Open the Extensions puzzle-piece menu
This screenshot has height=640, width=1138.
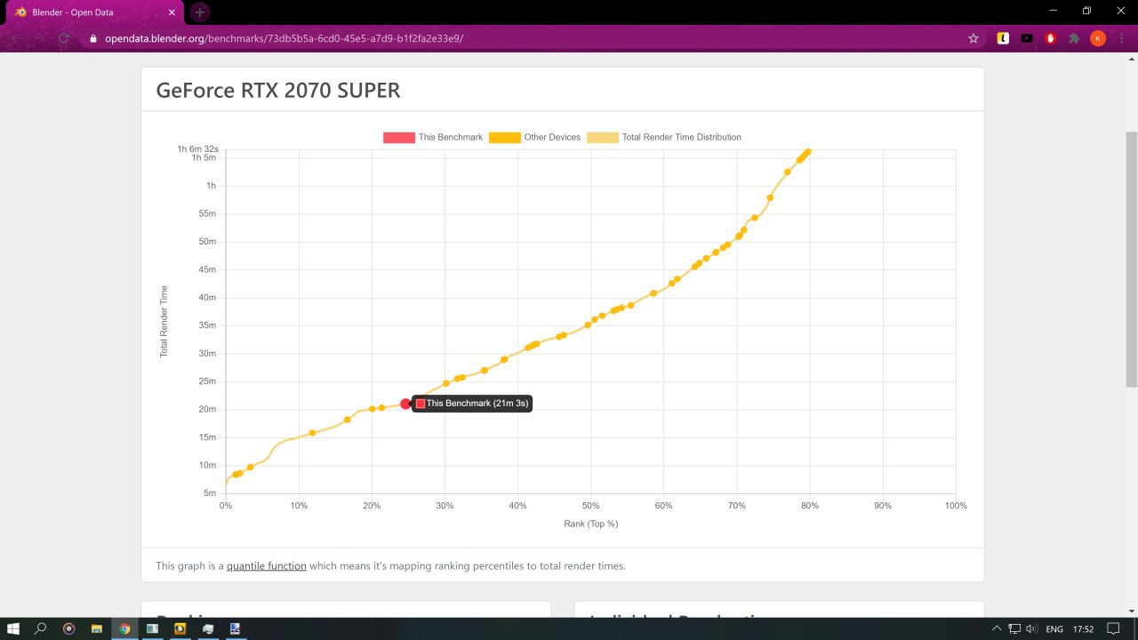tap(1074, 38)
